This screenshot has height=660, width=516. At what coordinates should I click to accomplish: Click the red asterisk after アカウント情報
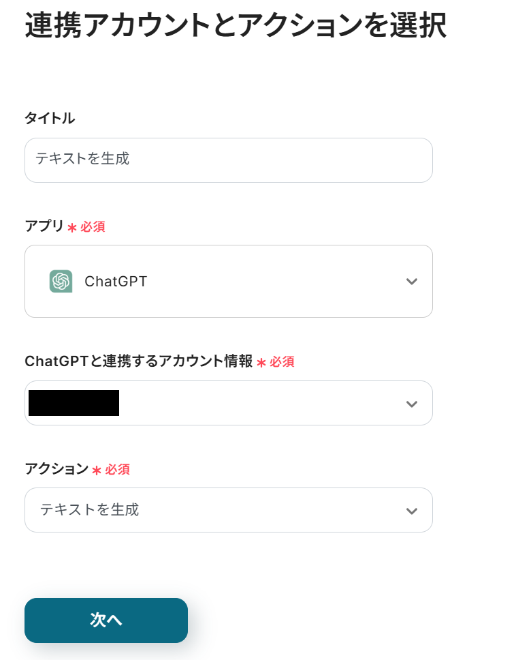(261, 363)
